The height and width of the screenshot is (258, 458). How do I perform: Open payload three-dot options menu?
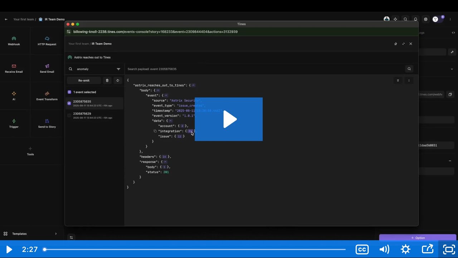point(409,80)
